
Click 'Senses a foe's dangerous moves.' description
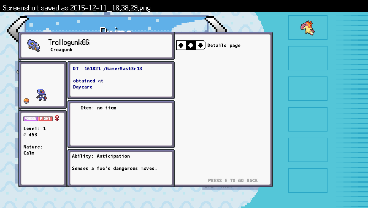tap(114, 169)
